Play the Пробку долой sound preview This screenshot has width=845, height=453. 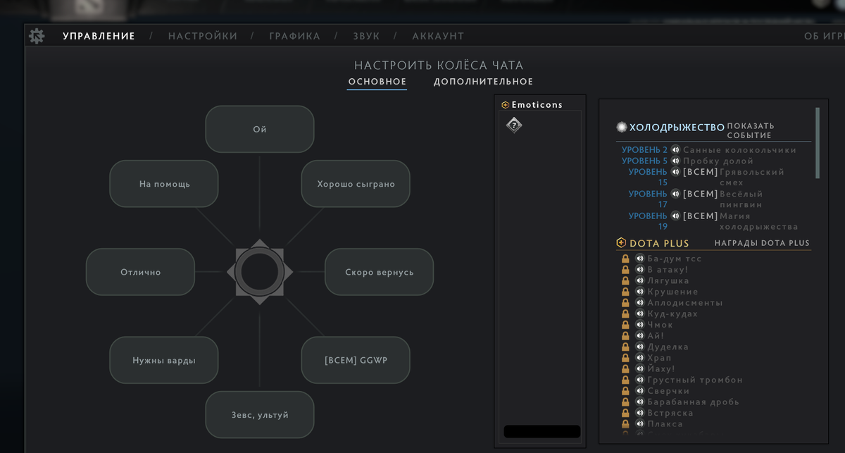coord(675,161)
